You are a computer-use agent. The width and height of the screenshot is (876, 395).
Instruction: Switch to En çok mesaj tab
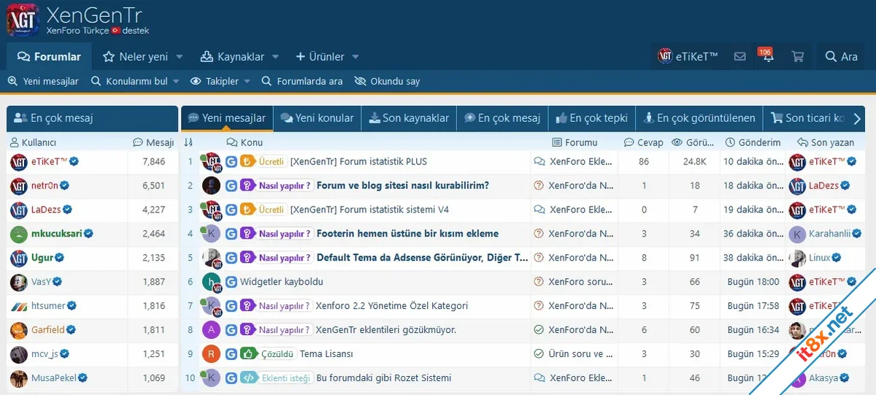tap(502, 118)
